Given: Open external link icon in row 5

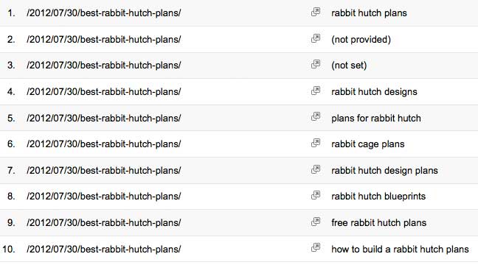Looking at the screenshot, I should point(316,117).
